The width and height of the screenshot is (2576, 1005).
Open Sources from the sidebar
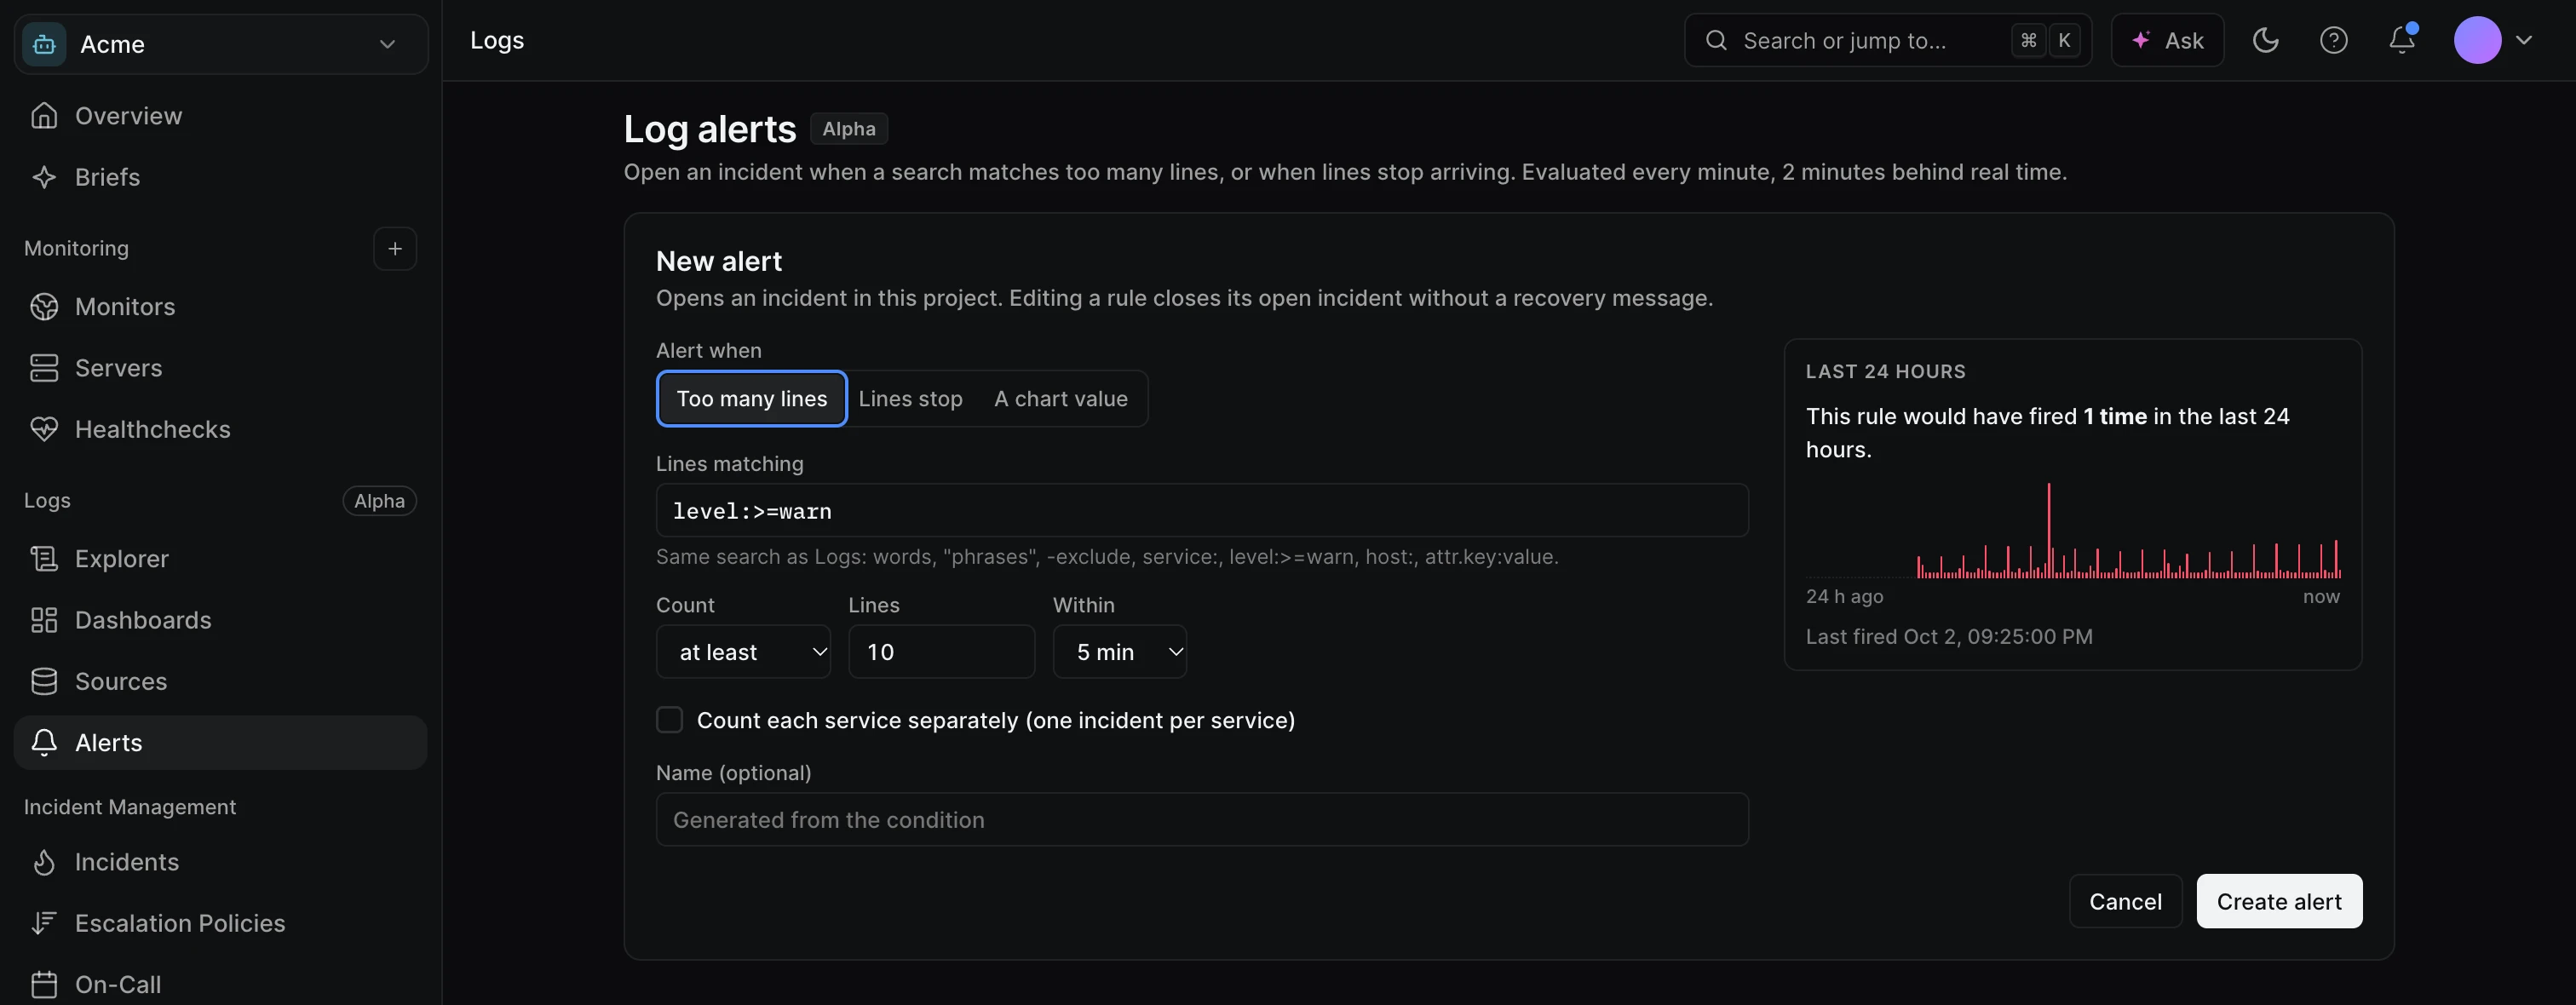tap(220, 681)
